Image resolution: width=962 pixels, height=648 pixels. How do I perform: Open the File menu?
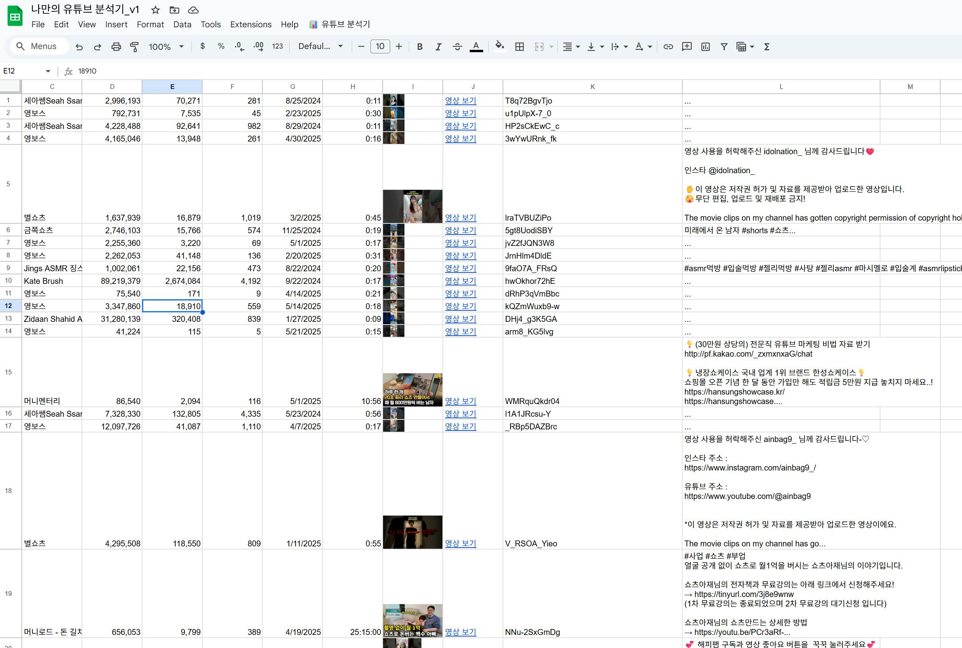[x=38, y=25]
